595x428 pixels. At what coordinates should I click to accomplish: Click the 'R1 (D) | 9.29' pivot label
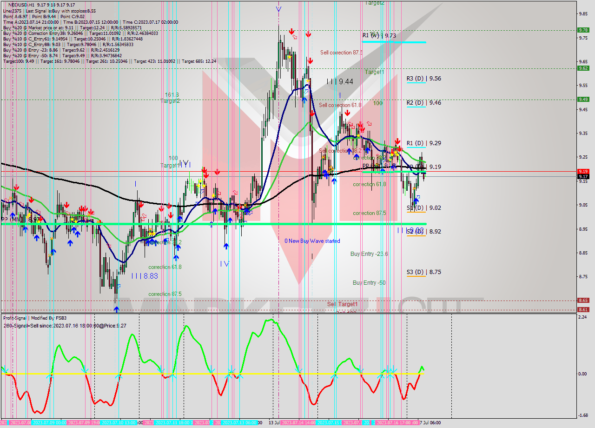tap(423, 143)
